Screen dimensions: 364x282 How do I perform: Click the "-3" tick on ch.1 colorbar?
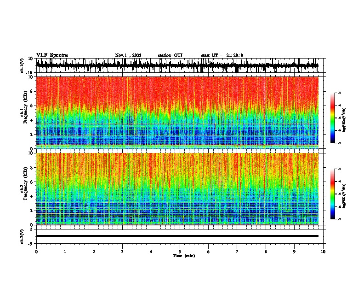(x=339, y=93)
